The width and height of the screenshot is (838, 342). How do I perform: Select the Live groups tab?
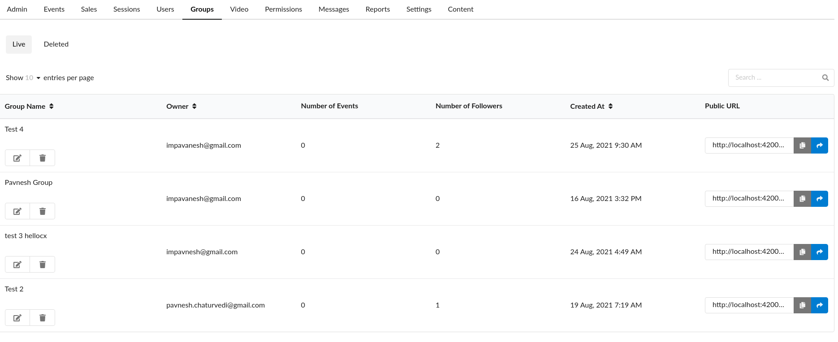coord(19,44)
